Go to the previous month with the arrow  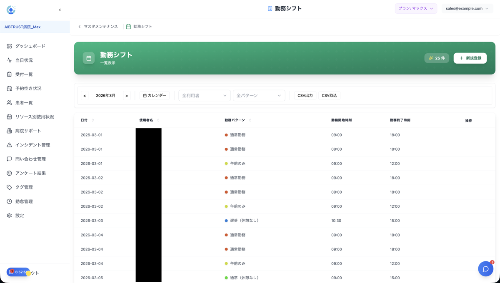(x=85, y=95)
